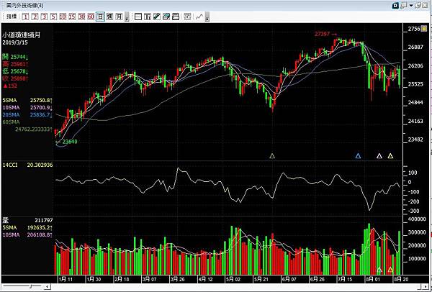Click the yellow triangle marker in volume pane
The height and width of the screenshot is (292, 432).
coord(390,270)
